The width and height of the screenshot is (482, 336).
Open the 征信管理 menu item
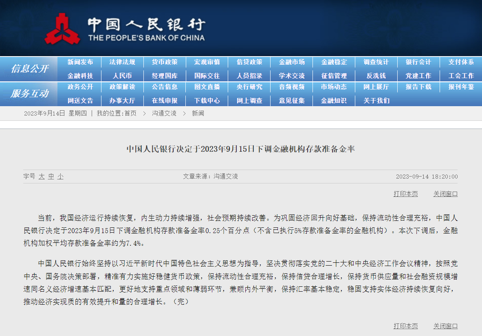334,76
